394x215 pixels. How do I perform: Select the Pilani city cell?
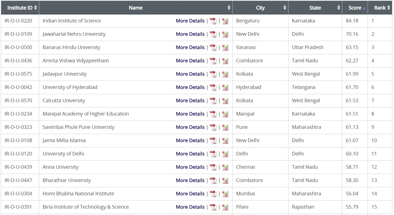260,207
